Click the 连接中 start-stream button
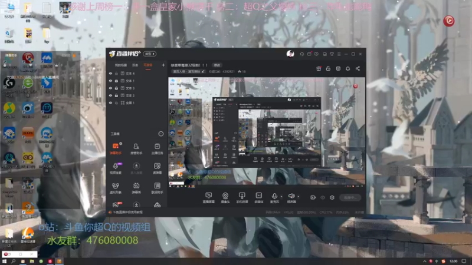This screenshot has width=472, height=265. [x=350, y=197]
